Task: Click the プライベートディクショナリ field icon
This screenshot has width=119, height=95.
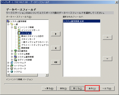Action: coord(19,45)
